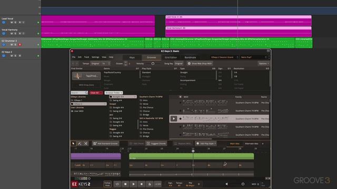337x189 pixels.
Task: Open the tempo multiplier 1x stepper
Action: 106,64
